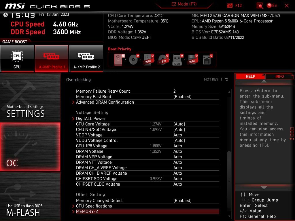
Task: Select CHIPSET CLDO Voltage setting
Action: (147, 184)
